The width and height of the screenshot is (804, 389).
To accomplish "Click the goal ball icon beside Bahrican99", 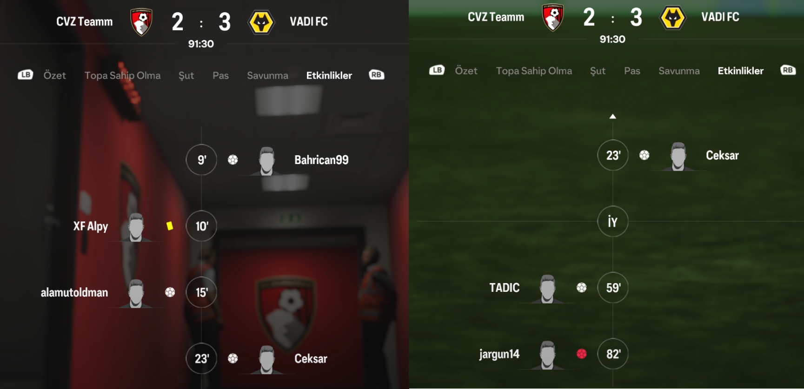I will point(233,160).
